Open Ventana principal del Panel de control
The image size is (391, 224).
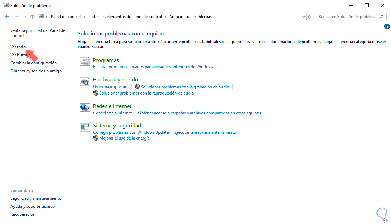38,33
